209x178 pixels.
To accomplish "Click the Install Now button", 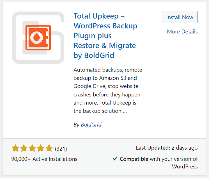I will 180,17.
